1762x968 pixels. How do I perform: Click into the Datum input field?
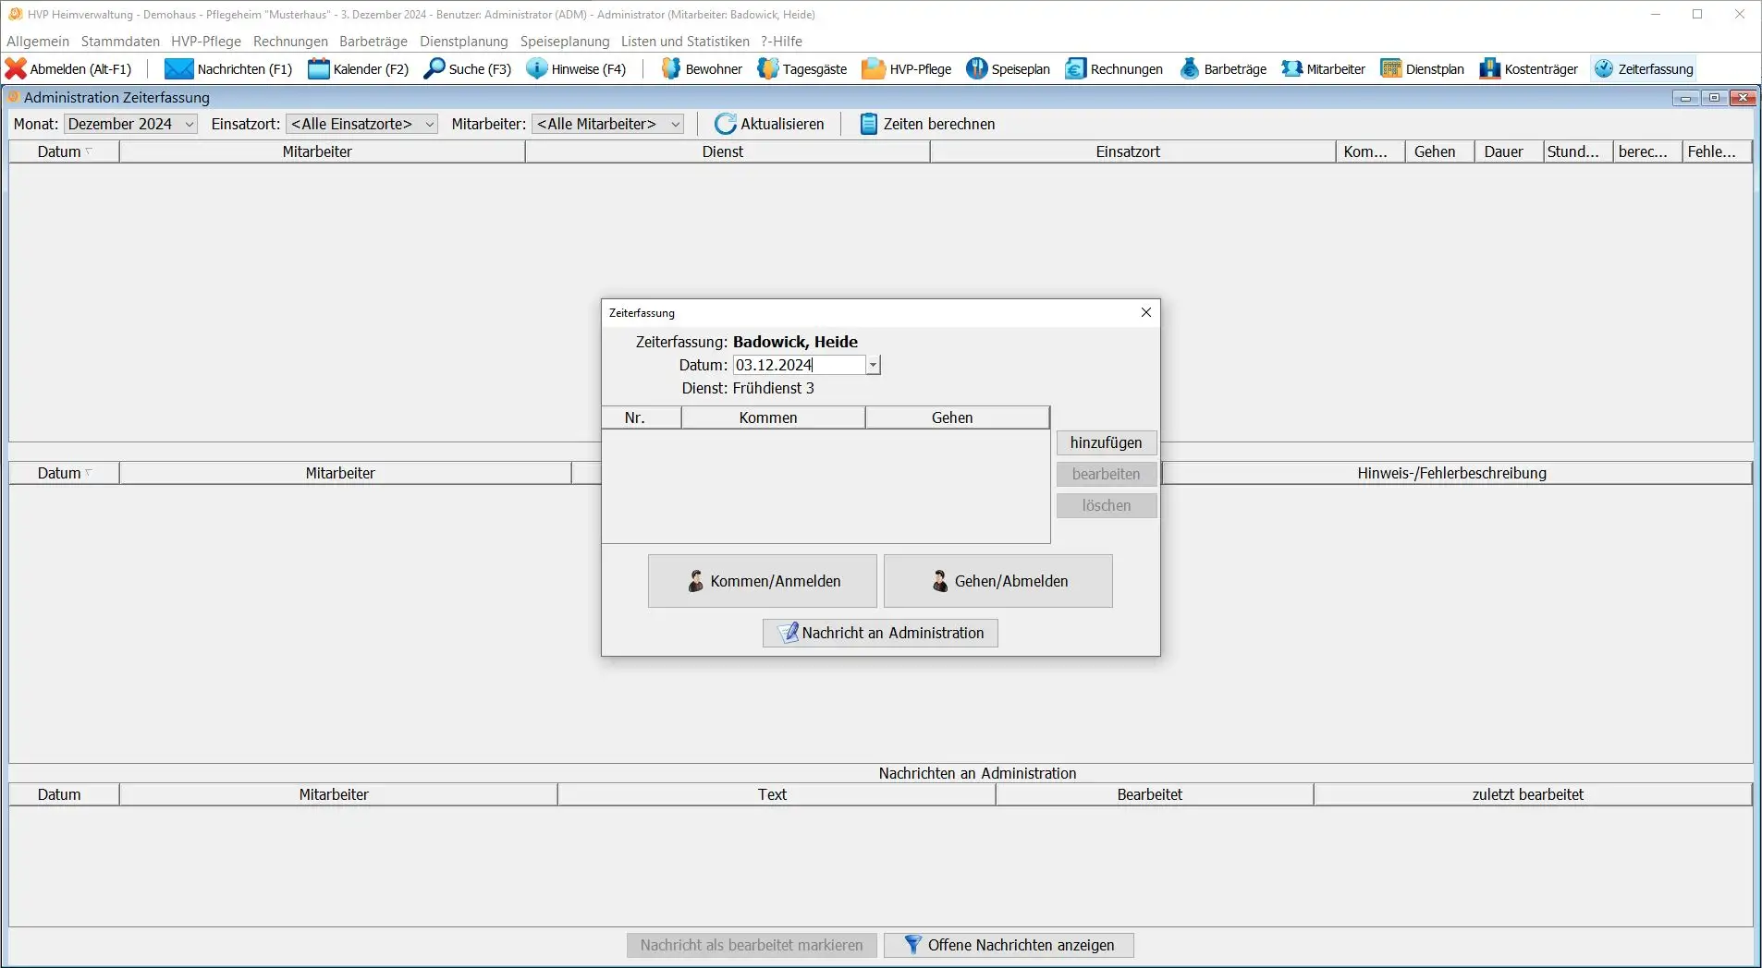[799, 366]
